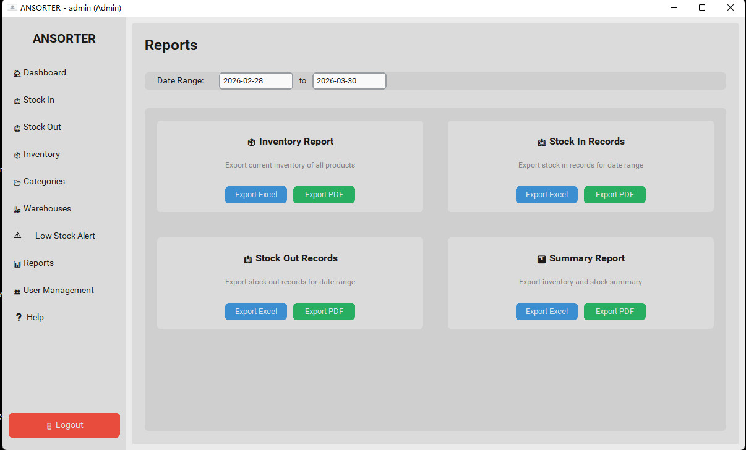
Task: Open Low Stock Alert page
Action: pyautogui.click(x=64, y=236)
